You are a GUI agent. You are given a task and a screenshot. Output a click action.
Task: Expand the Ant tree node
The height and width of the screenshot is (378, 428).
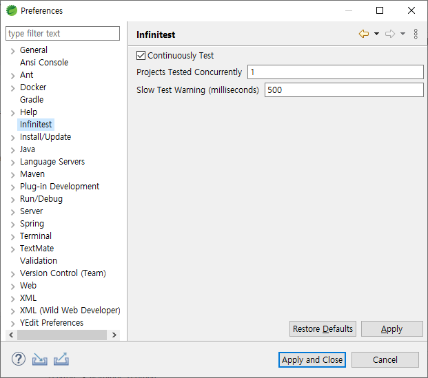[x=12, y=76]
